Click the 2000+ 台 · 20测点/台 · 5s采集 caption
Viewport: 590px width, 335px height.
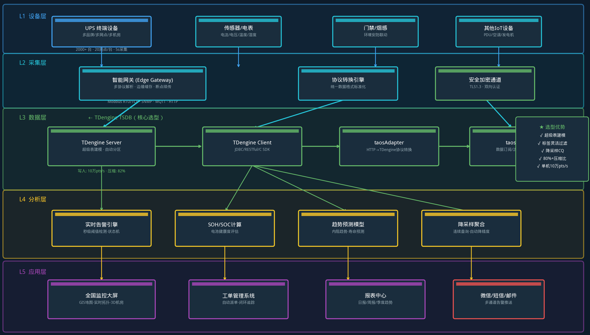click(101, 50)
